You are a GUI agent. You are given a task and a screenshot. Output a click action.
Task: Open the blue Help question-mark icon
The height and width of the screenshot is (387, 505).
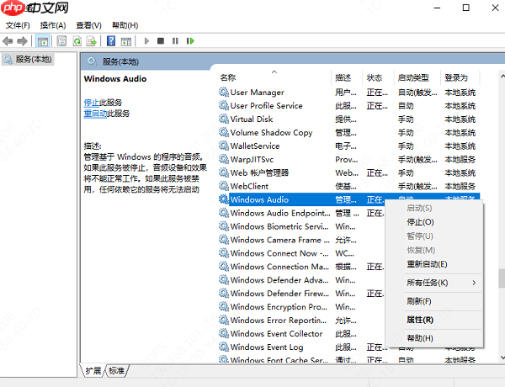[x=110, y=40]
